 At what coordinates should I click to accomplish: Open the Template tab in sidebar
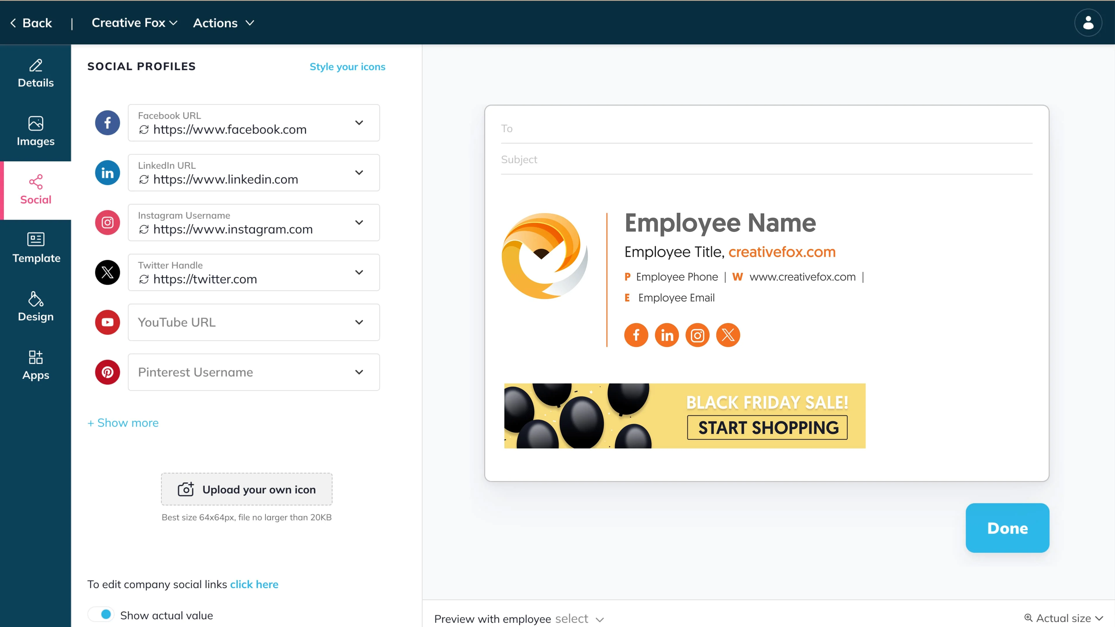[x=35, y=248]
